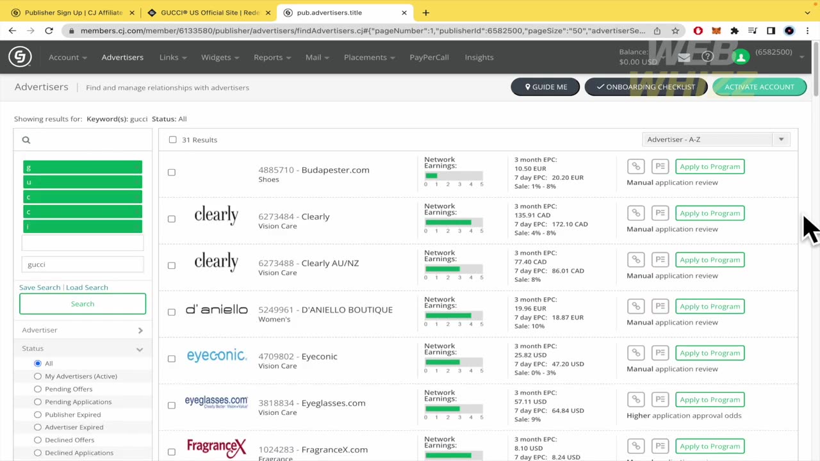Screen dimensions: 820x461
Task: Open a new browser tab
Action: [x=425, y=12]
